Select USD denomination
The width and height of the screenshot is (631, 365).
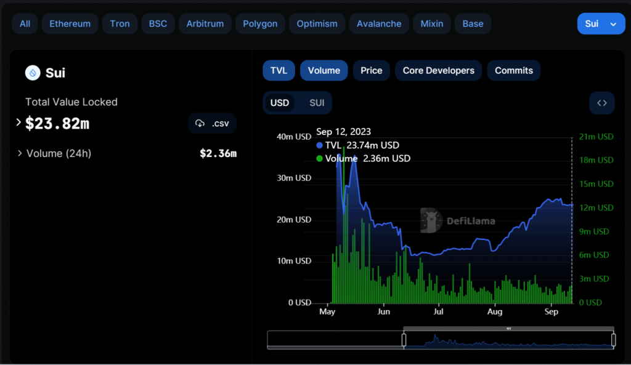point(280,103)
